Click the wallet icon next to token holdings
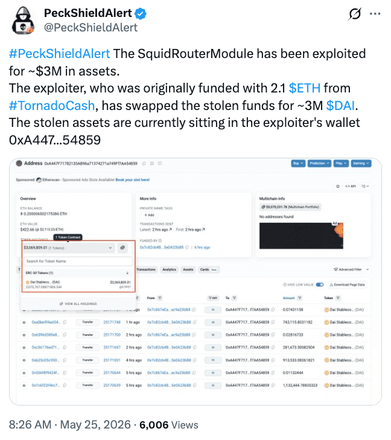Viewport: 391px width, 440px height. pyautogui.click(x=122, y=248)
